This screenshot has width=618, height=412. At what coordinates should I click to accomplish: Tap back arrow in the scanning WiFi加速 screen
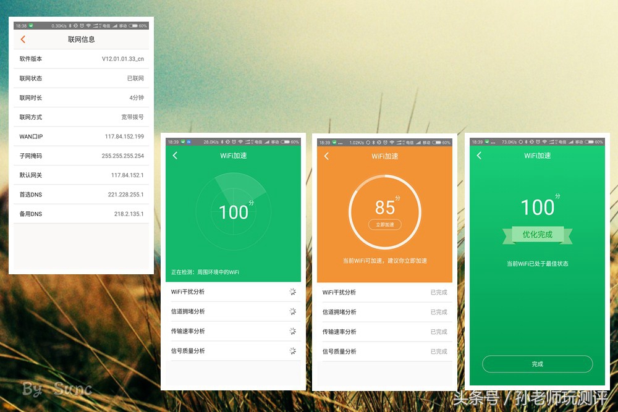tap(175, 156)
